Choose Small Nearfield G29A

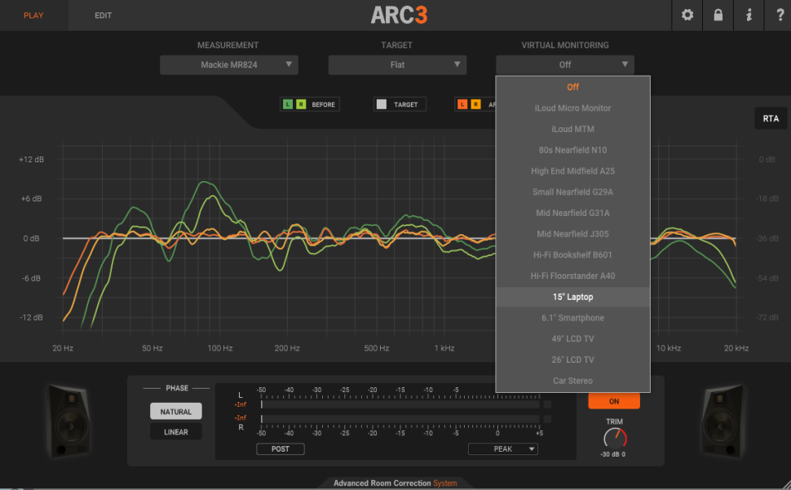pyautogui.click(x=572, y=192)
